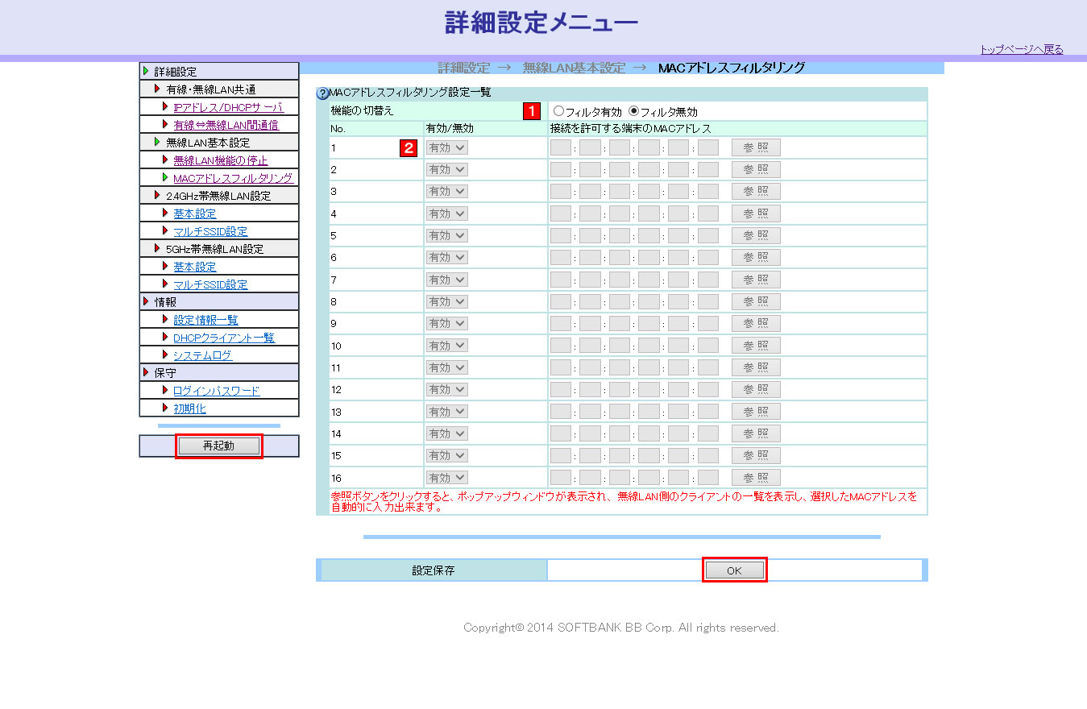Click the arrow beside 無線LAN基本設定
The image size is (1087, 709).
158,142
